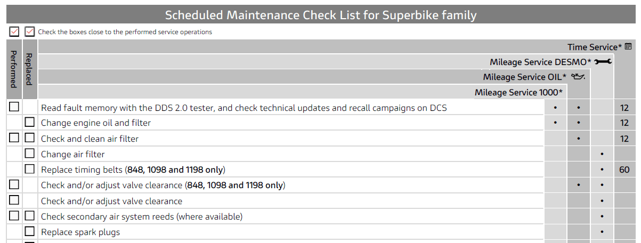Check the Replace timing belts box

pyautogui.click(x=30, y=169)
